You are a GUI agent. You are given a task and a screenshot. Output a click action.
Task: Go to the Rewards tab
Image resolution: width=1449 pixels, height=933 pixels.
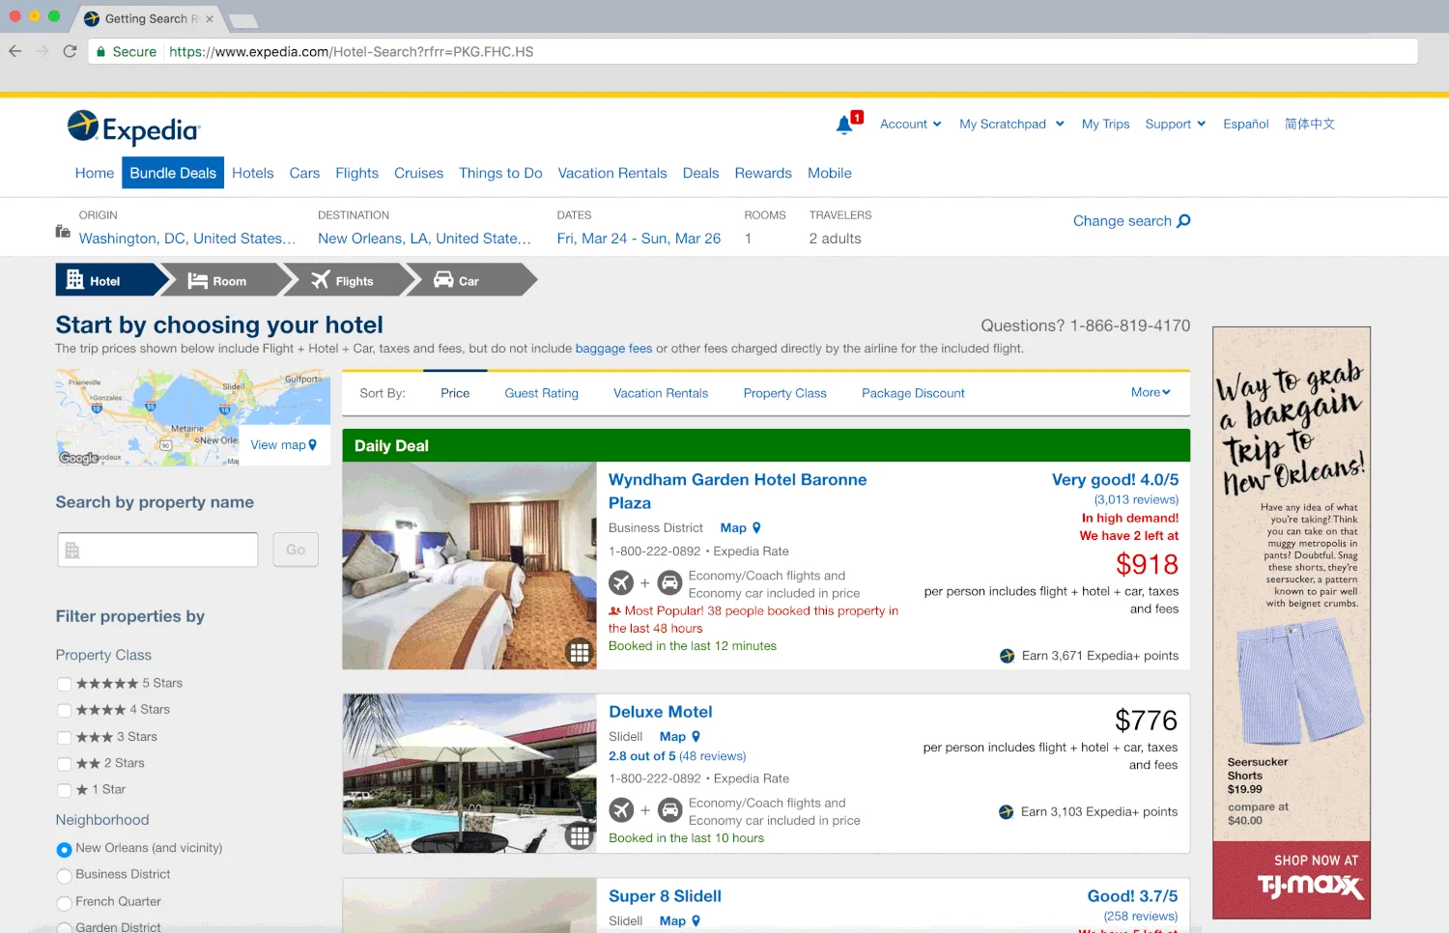click(x=763, y=173)
